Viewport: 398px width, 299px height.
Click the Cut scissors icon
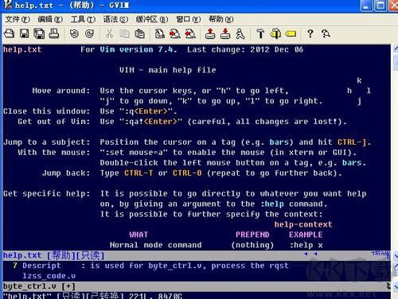pyautogui.click(x=109, y=34)
